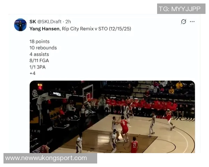Open the SK display name profile

point(33,22)
